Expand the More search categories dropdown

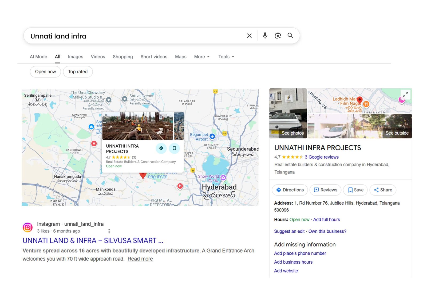(x=201, y=57)
